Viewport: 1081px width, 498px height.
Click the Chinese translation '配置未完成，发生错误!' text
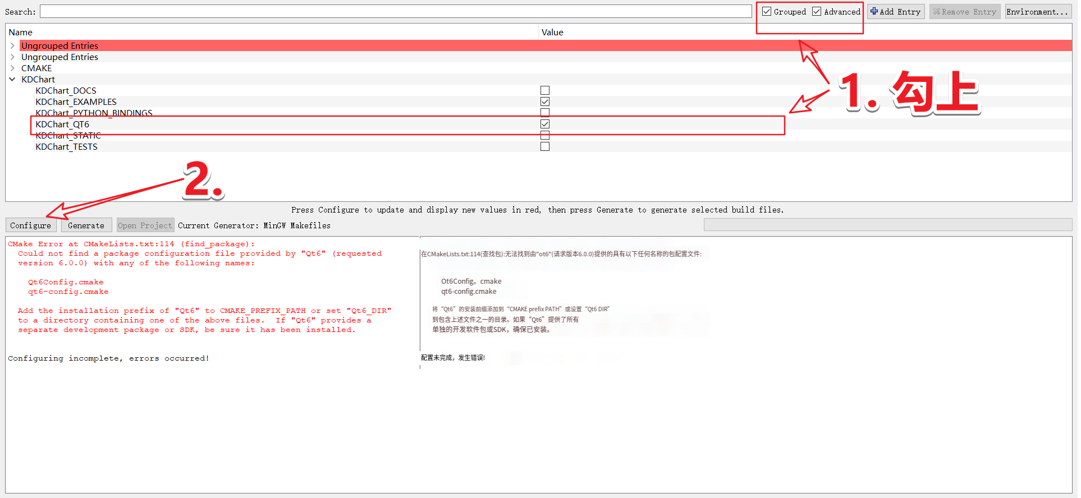[453, 357]
